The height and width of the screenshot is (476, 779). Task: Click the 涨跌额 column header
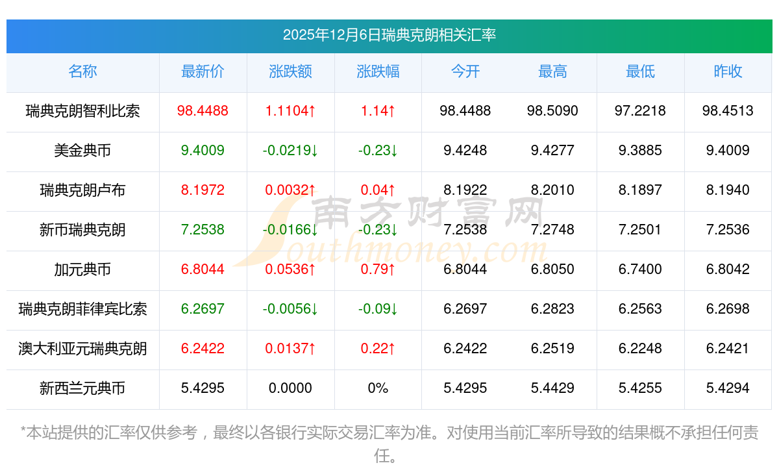(x=290, y=71)
